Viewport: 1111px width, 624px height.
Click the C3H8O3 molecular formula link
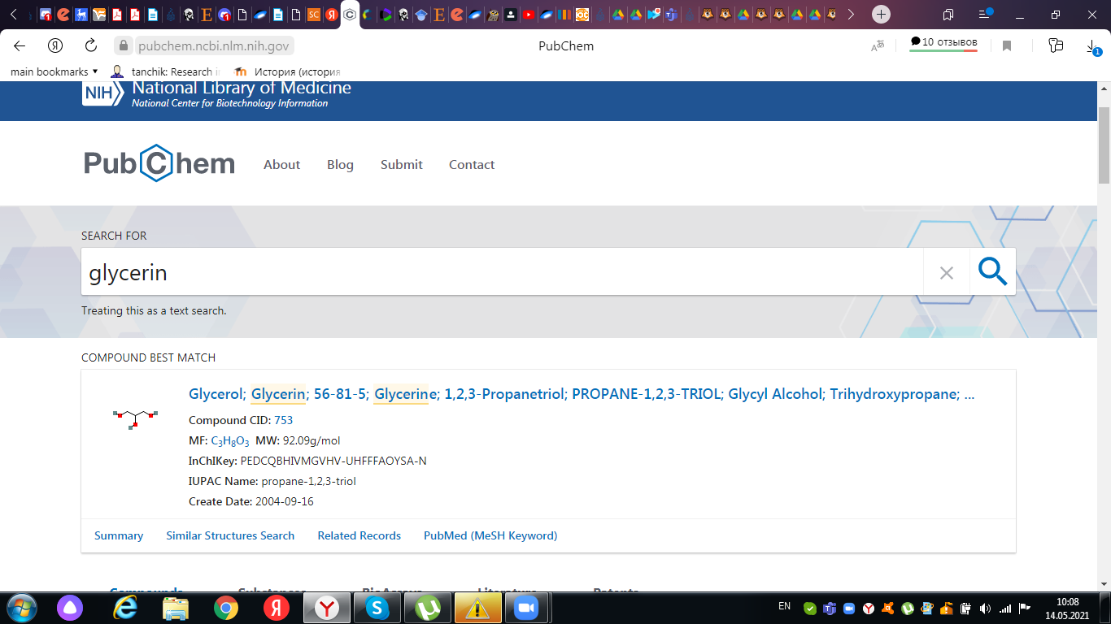tap(230, 441)
